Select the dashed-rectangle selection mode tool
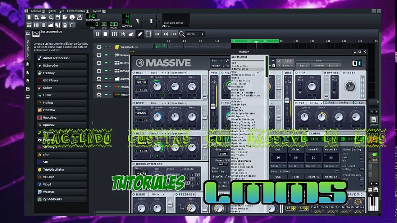The image size is (397, 223). click(x=148, y=34)
